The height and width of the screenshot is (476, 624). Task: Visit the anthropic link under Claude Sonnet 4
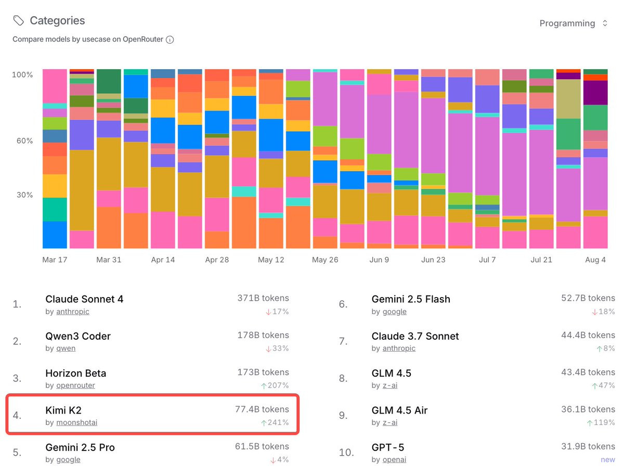tap(73, 312)
